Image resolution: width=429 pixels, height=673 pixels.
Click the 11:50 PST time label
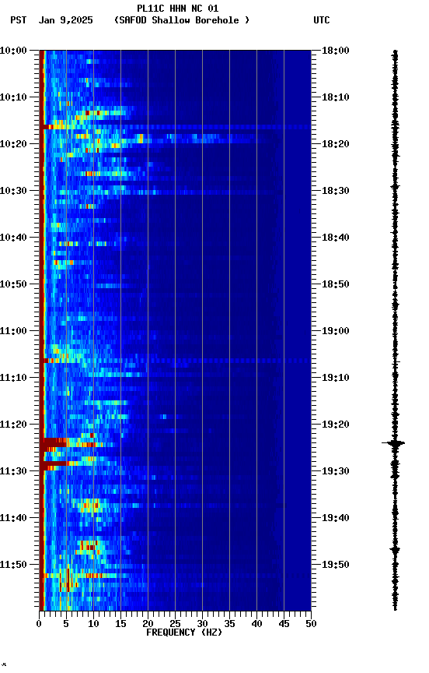coord(13,565)
